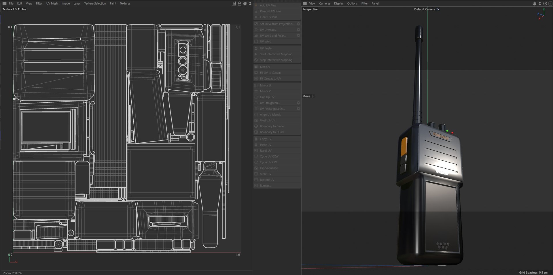This screenshot has height=275, width=553.
Task: Open the UV editor hamburger menu
Action: point(4,3)
